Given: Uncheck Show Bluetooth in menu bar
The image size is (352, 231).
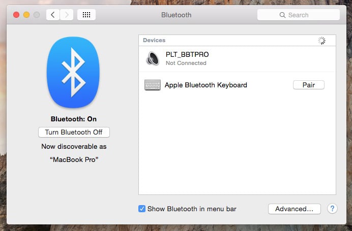Looking at the screenshot, I should 142,209.
